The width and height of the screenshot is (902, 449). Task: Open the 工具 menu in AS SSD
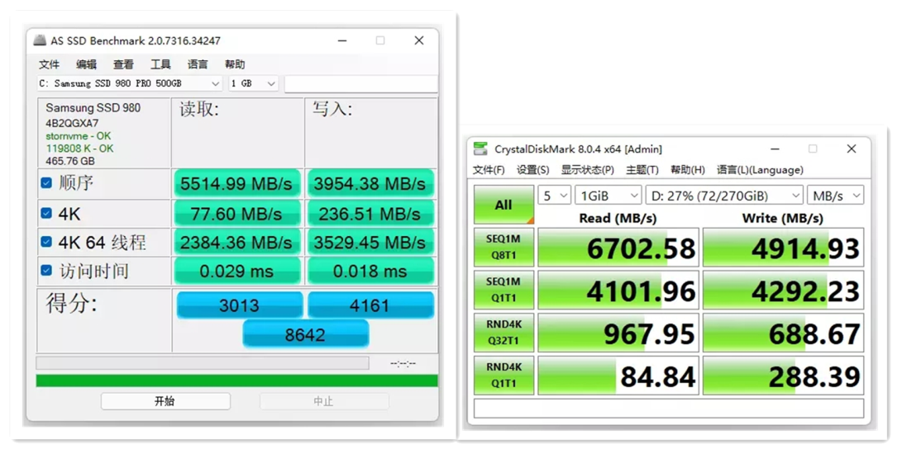click(x=160, y=64)
